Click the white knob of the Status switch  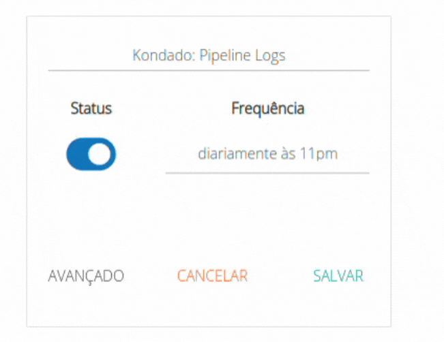100,155
